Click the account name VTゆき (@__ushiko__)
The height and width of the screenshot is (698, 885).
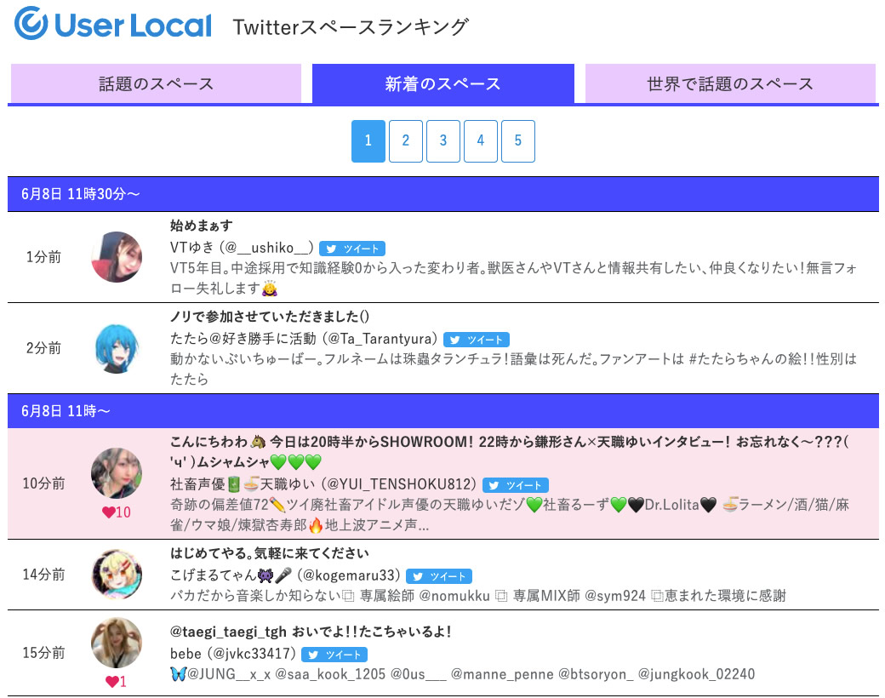pyautogui.click(x=242, y=248)
